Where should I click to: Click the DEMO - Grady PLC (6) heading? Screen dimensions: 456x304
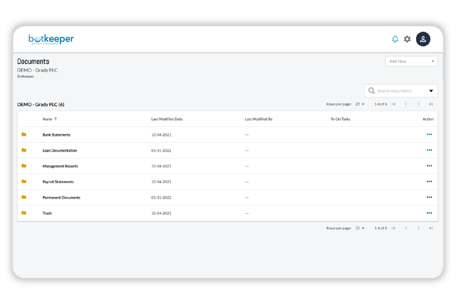pyautogui.click(x=40, y=104)
